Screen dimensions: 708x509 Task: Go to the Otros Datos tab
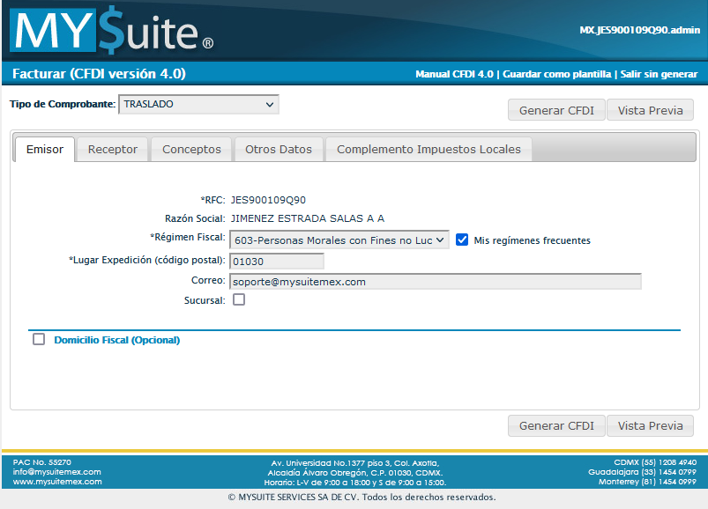pos(279,150)
